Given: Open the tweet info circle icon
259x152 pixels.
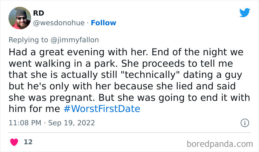Looking at the screenshot, I should click(x=244, y=123).
